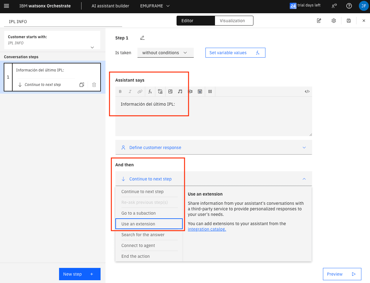Viewport: 370px width, 283px height.
Task: Switch to the Visualization tab
Action: [232, 21]
